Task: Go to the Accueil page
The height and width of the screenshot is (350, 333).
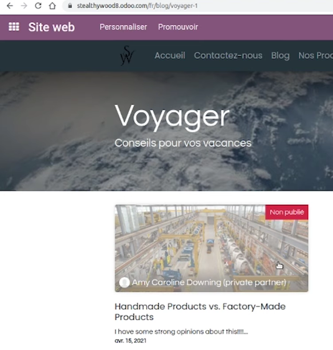Action: point(170,55)
